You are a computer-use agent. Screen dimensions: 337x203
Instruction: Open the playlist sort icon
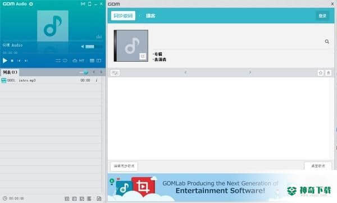[89, 199]
